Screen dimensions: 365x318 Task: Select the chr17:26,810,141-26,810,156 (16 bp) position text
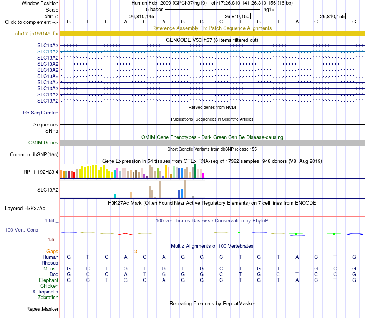click(252, 3)
